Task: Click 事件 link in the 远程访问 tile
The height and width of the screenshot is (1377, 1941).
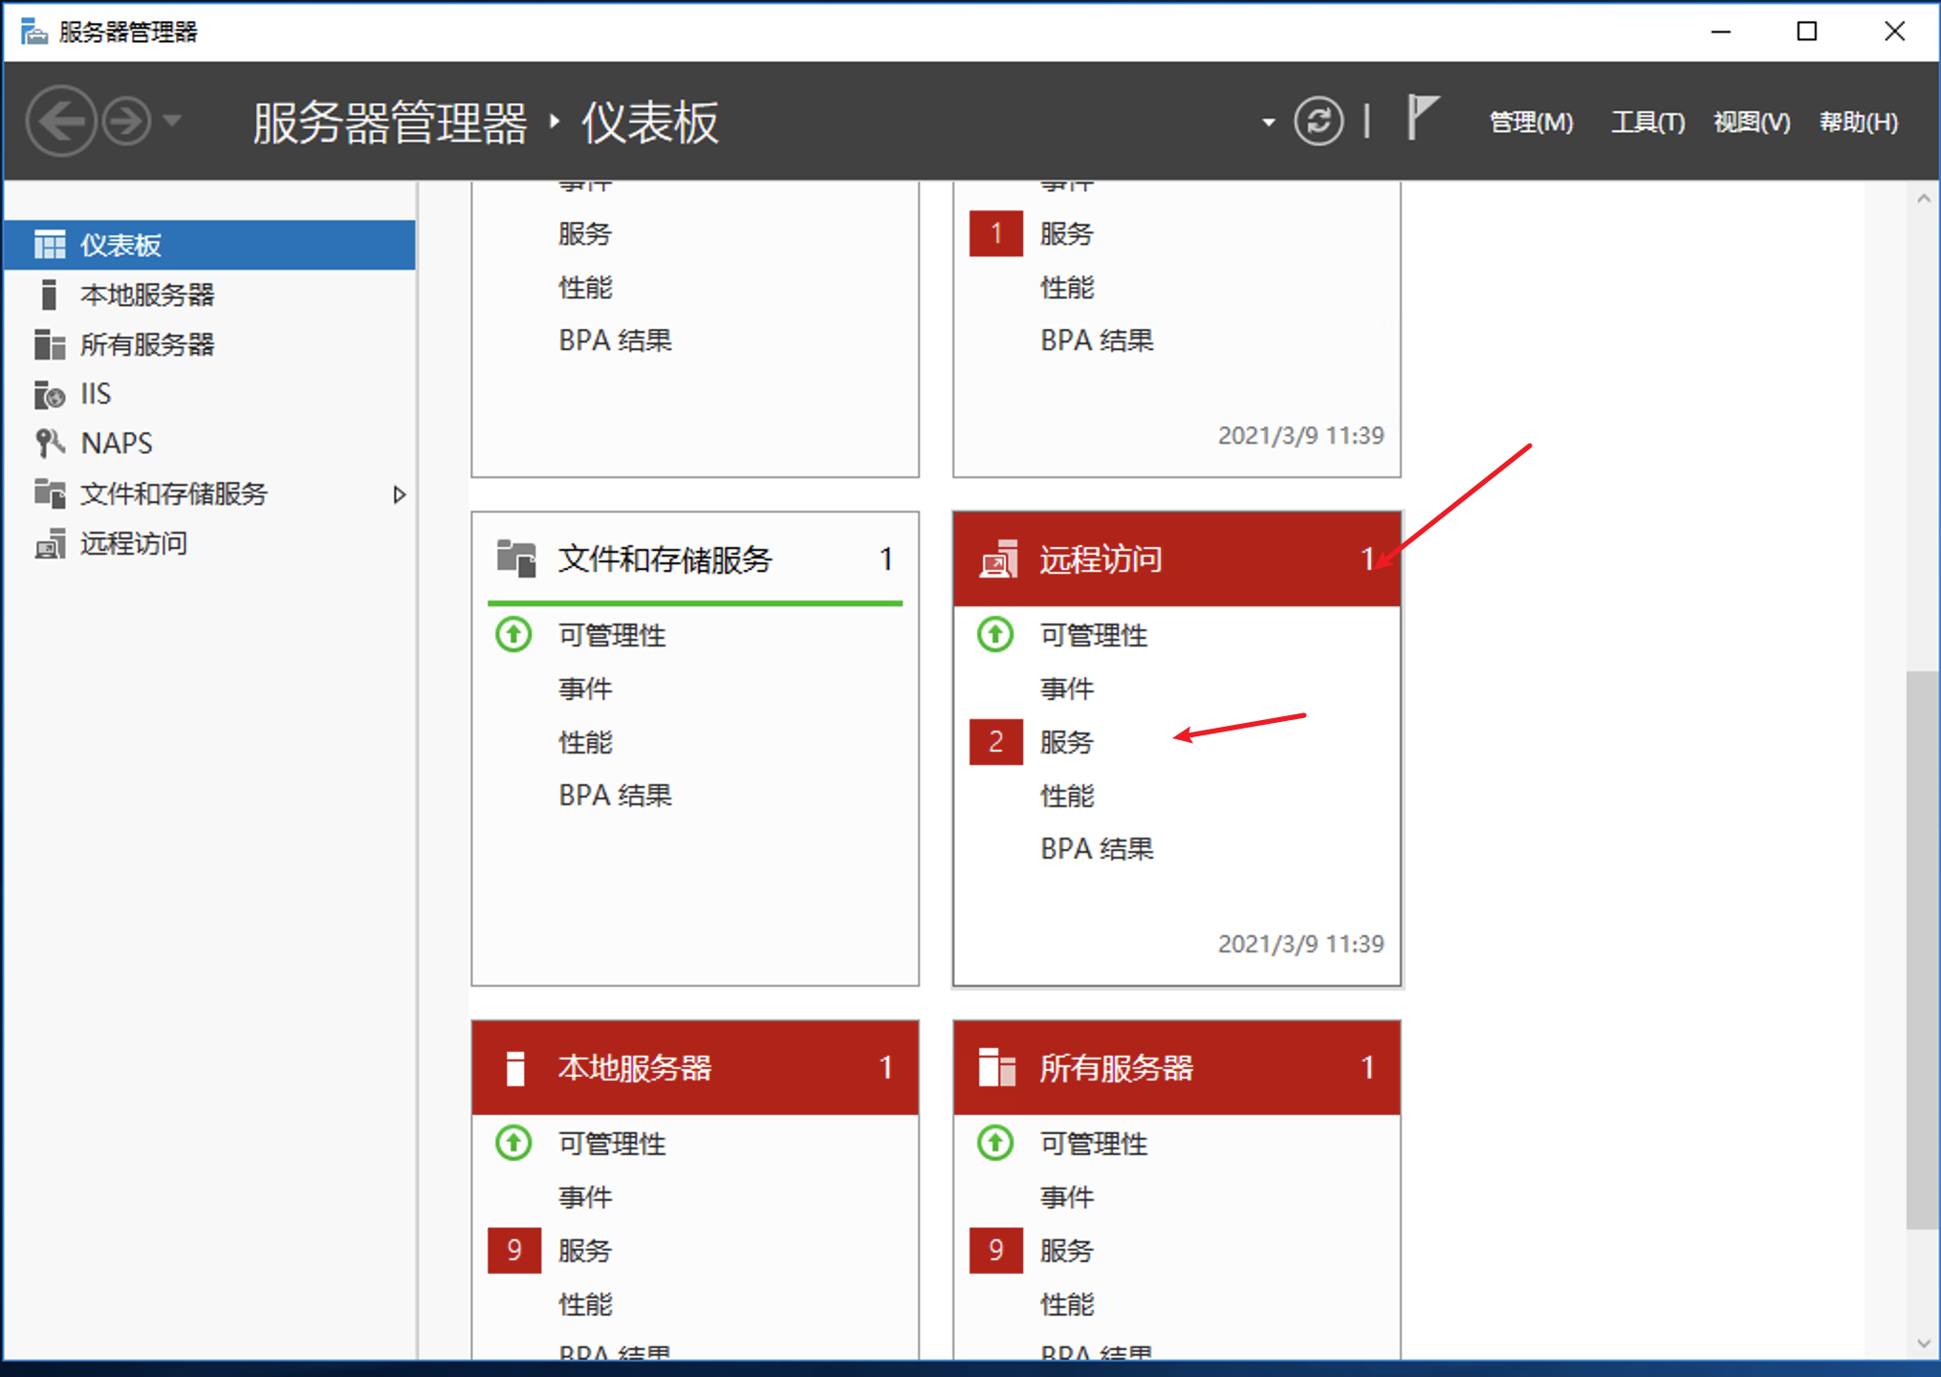Action: tap(1064, 688)
